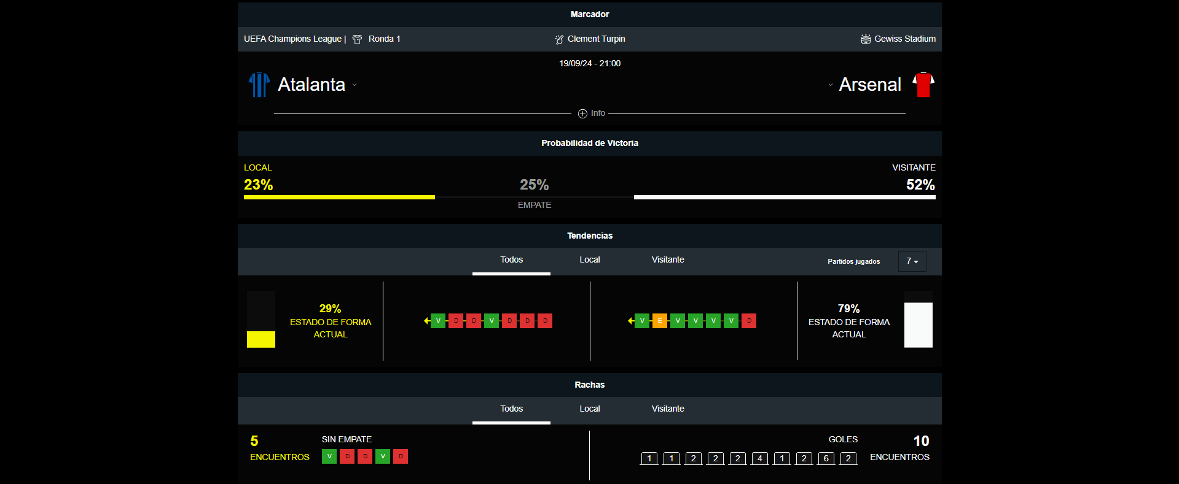Viewport: 1179px width, 484px height.
Task: Expand the Arsenal team dropdown chevron
Action: click(x=831, y=85)
